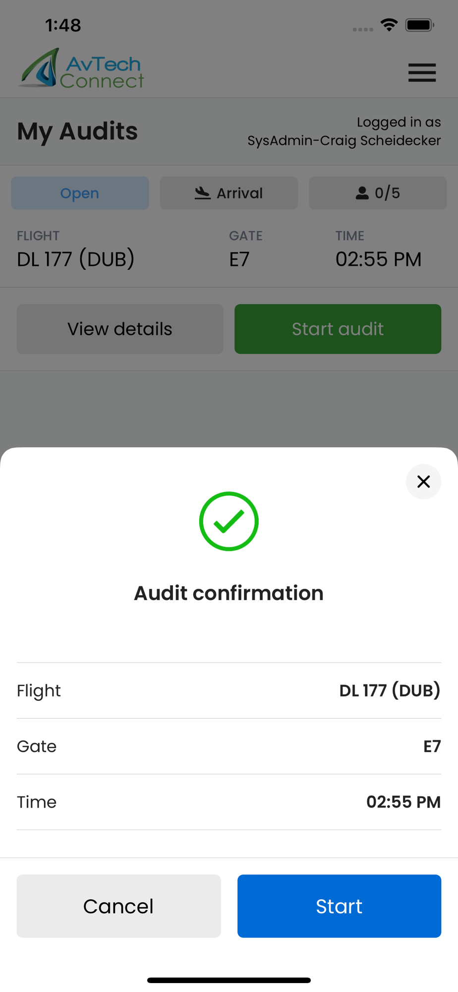The width and height of the screenshot is (458, 992).
Task: Tap the 0/5 auditors badge
Action: tap(378, 193)
